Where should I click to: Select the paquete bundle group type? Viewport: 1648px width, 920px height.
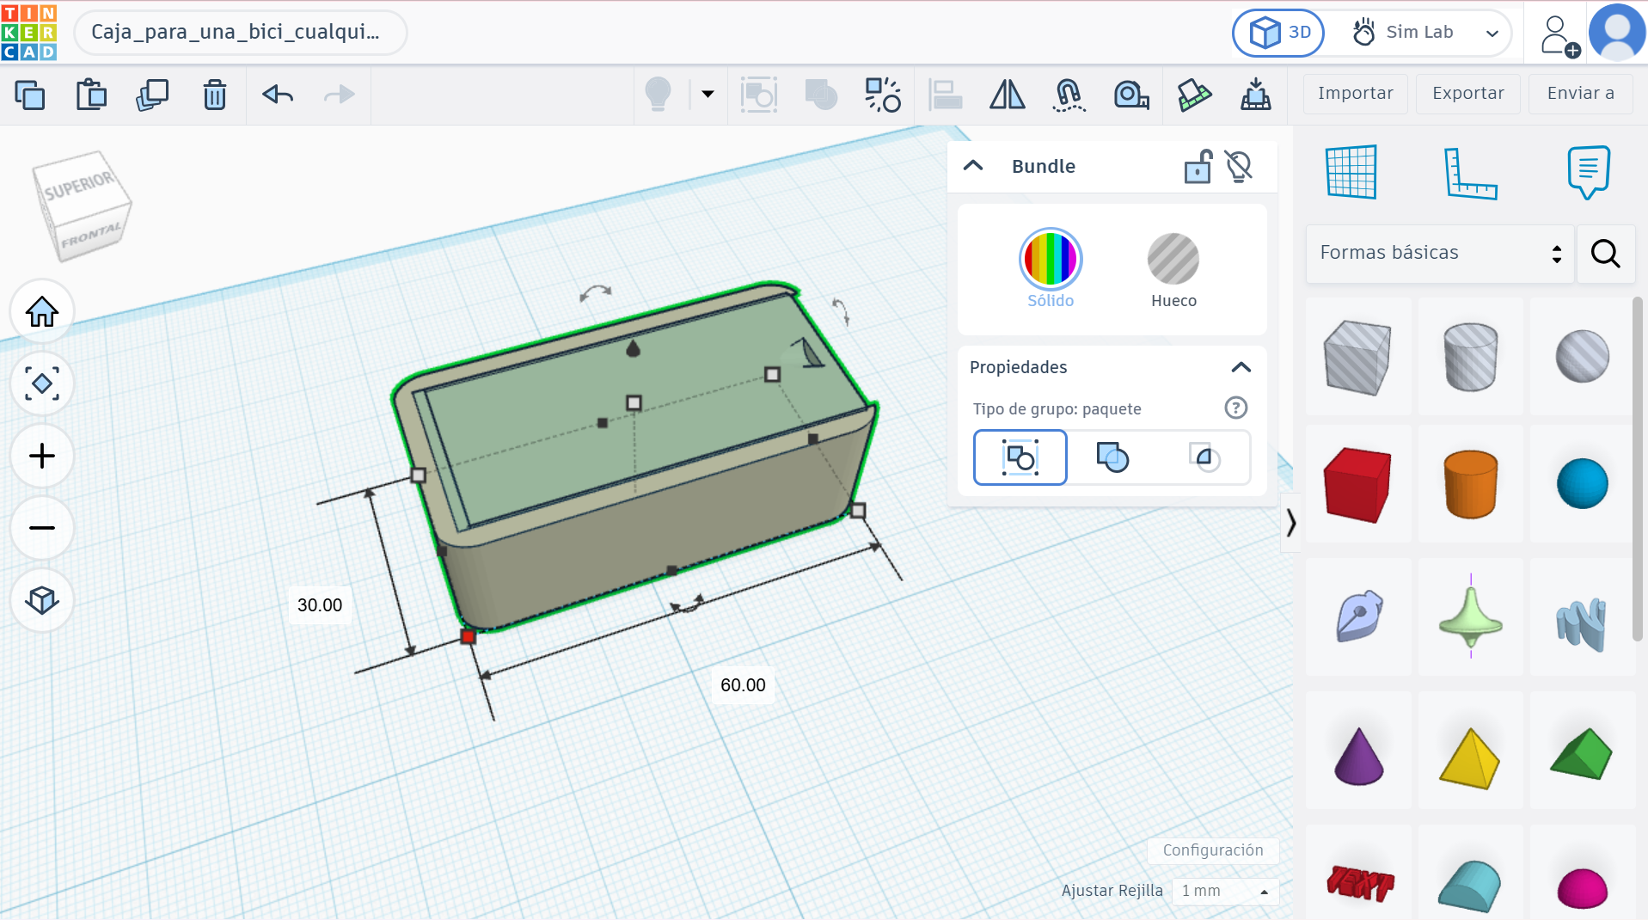1020,457
